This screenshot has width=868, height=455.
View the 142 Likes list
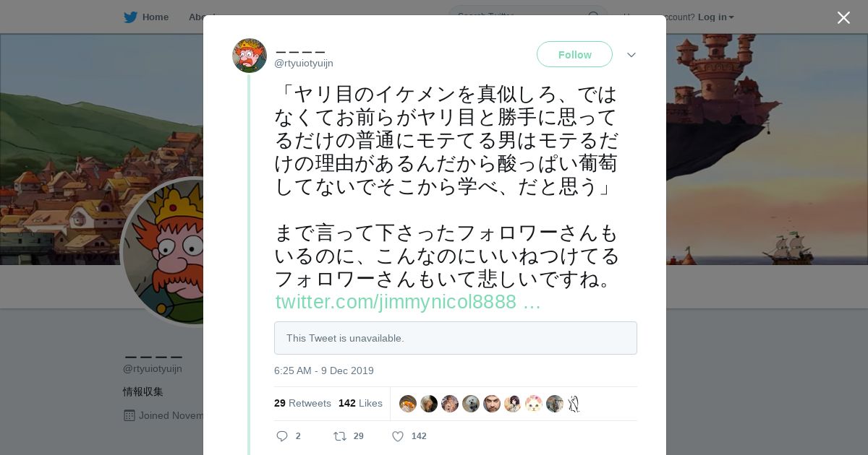360,403
